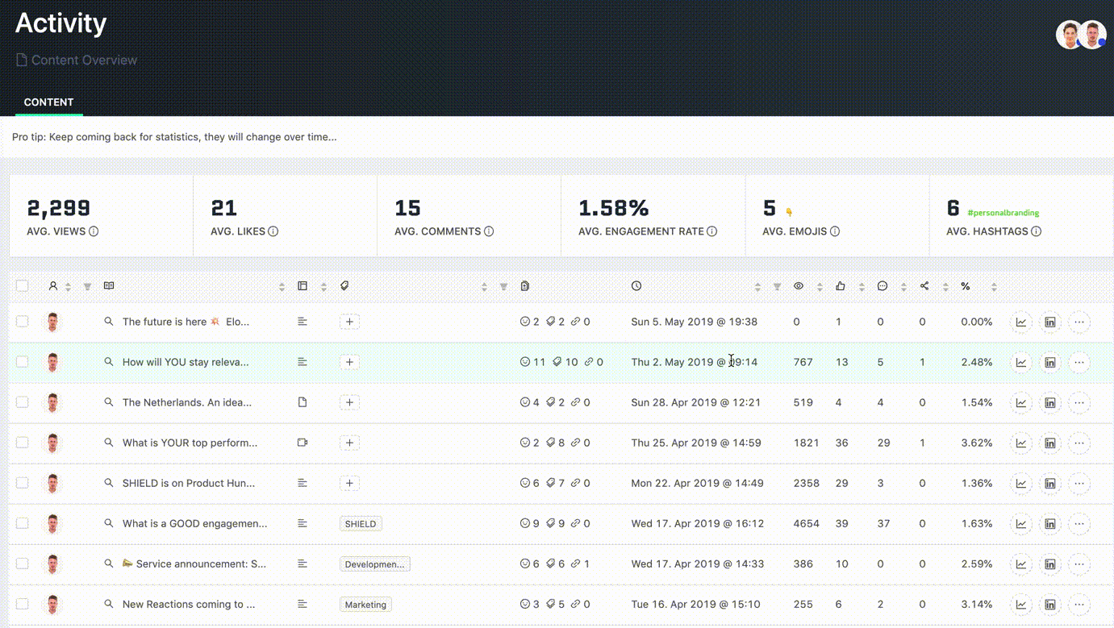Open LinkedIn icon on "New Reactions coming" row
The height and width of the screenshot is (628, 1114).
click(1050, 604)
